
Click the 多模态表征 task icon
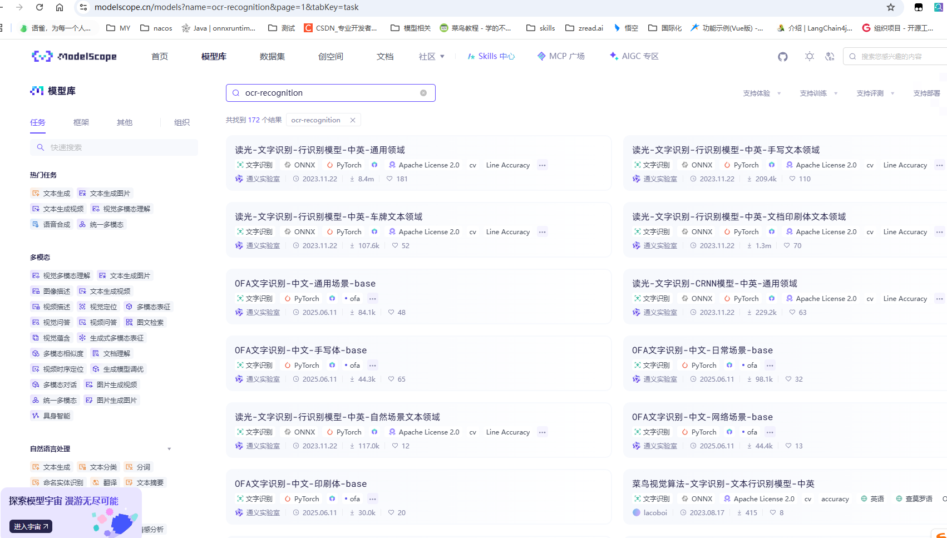point(129,307)
